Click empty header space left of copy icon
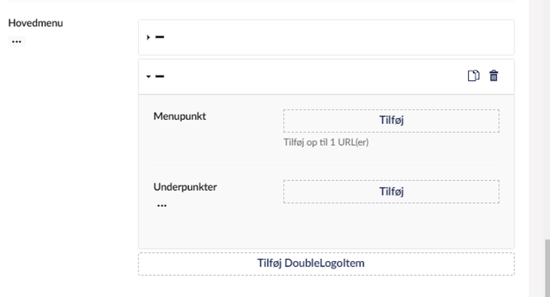 pyautogui.click(x=310, y=77)
